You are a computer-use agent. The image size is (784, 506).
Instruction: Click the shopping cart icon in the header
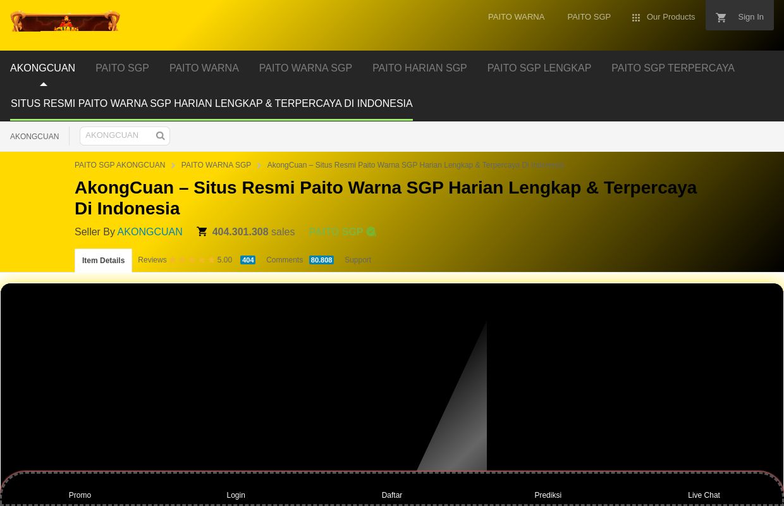pos(721,18)
